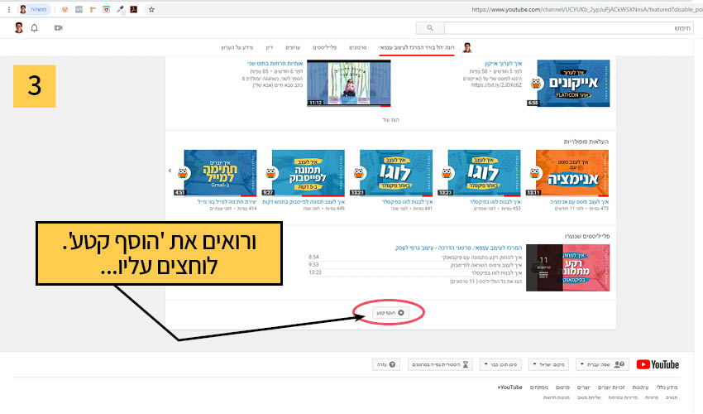Click the 'הצג עוד' show more link
The image size is (703, 414).
coord(390,119)
